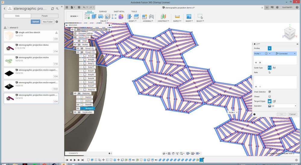Select the Insert image icon

pyautogui.click(x=189, y=17)
